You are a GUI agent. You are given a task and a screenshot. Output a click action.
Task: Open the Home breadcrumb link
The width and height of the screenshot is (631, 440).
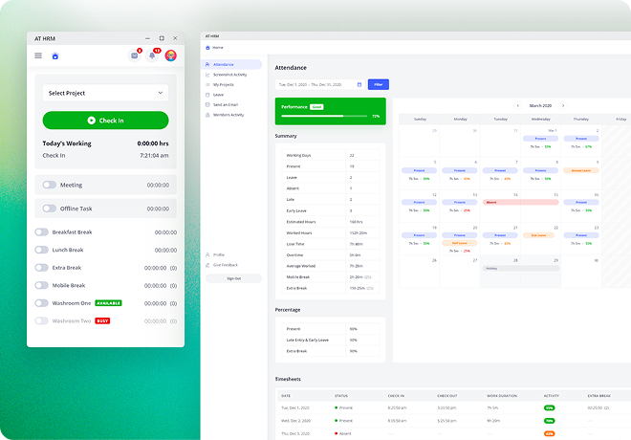[x=218, y=48]
